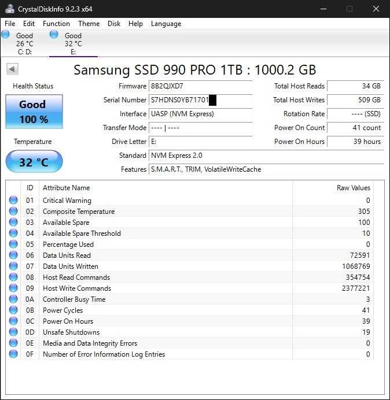This screenshot has height=400, width=390.
Task: Click status orb for Host Write Commands
Action: (13, 288)
